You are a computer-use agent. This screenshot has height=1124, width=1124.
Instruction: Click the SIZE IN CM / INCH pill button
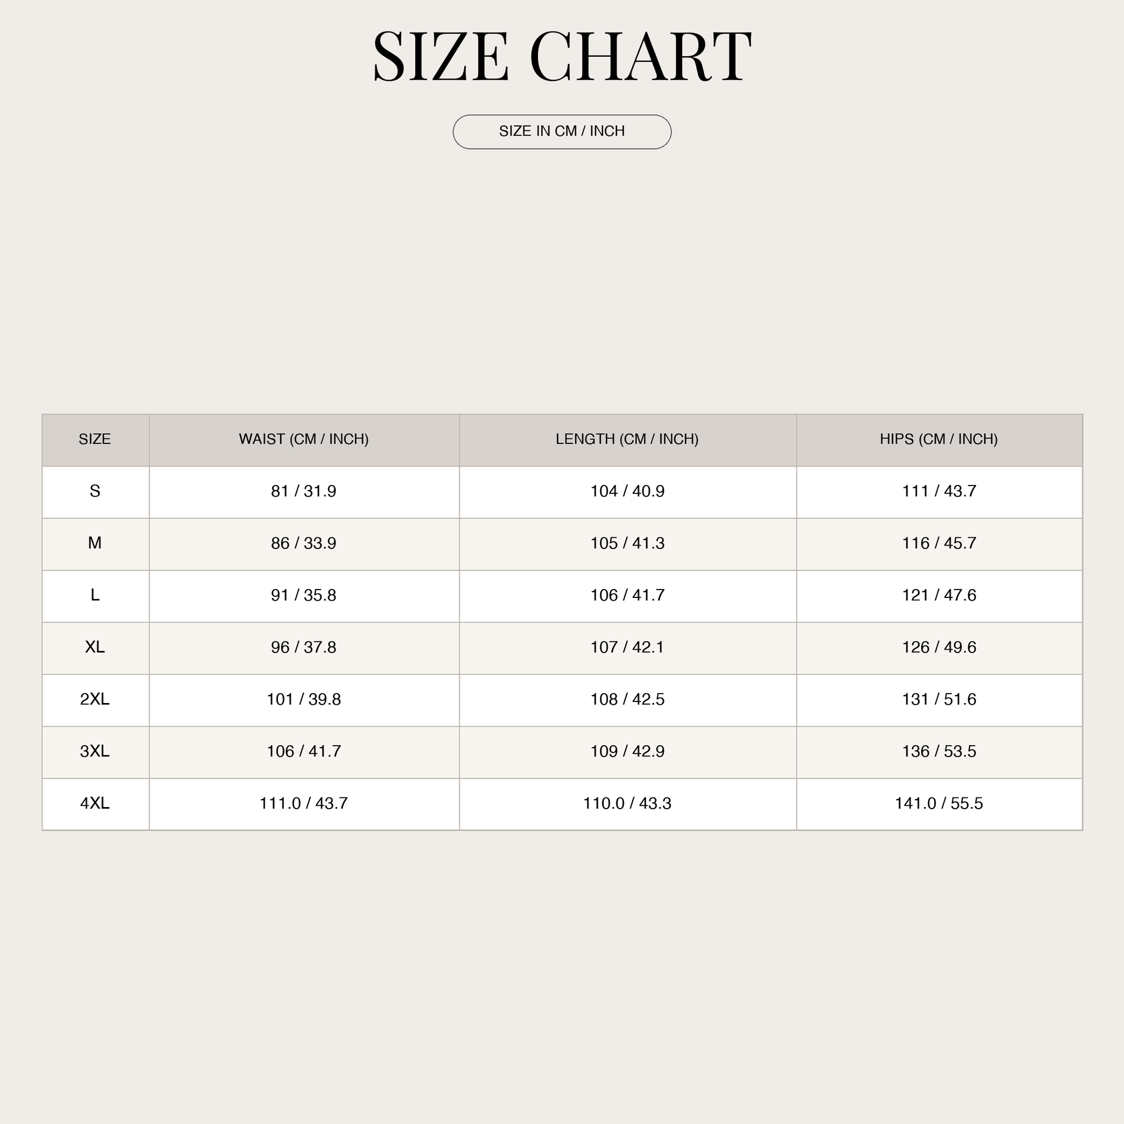tap(562, 132)
